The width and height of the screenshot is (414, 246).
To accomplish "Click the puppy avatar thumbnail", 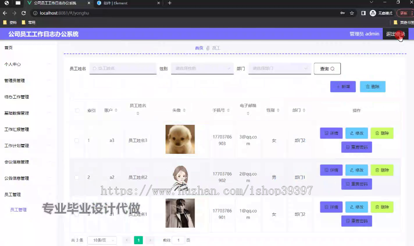I will tap(180, 140).
